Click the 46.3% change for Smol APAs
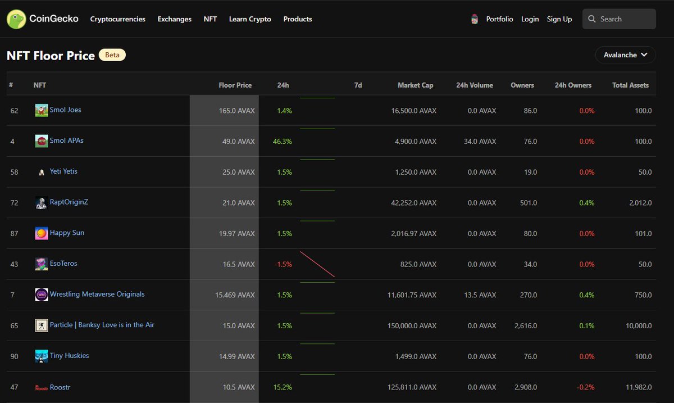The width and height of the screenshot is (674, 403). click(283, 142)
